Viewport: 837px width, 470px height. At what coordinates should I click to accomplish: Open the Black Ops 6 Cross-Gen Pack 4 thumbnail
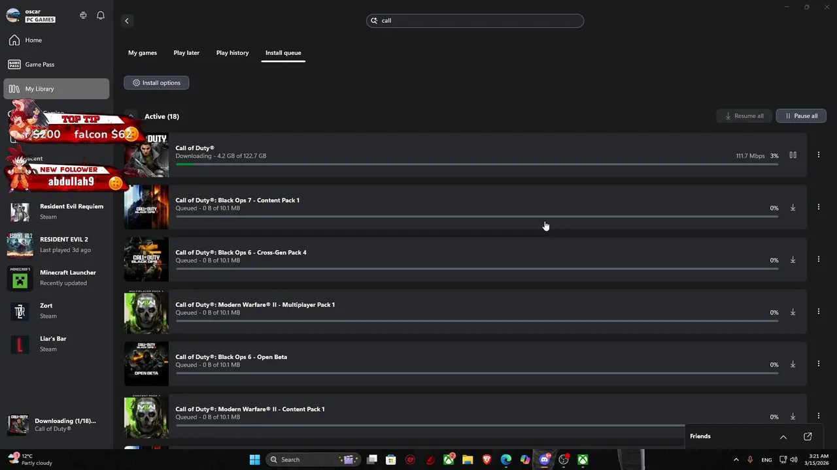(146, 260)
